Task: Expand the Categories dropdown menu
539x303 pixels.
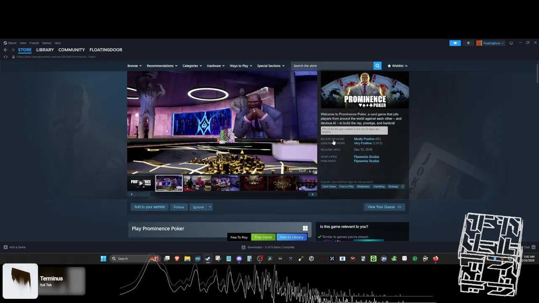Action: (192, 66)
